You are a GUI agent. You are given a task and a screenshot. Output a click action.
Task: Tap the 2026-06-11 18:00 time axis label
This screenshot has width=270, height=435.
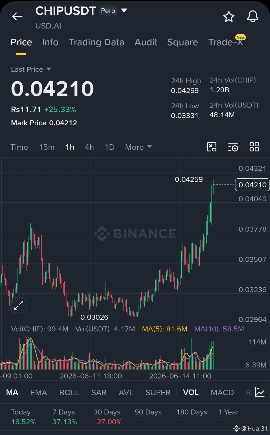(91, 376)
